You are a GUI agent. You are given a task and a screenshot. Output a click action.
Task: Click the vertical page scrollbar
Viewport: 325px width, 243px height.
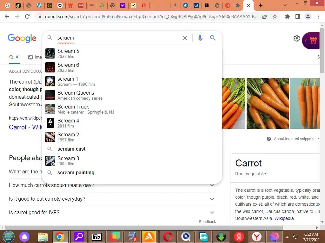click(x=322, y=50)
